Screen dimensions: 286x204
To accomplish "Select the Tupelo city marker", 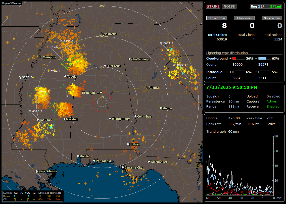I will [65, 76].
